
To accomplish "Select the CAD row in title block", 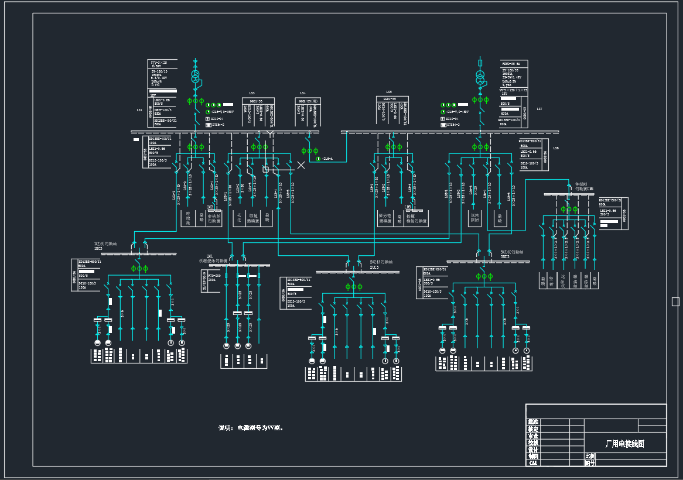I will click(533, 462).
